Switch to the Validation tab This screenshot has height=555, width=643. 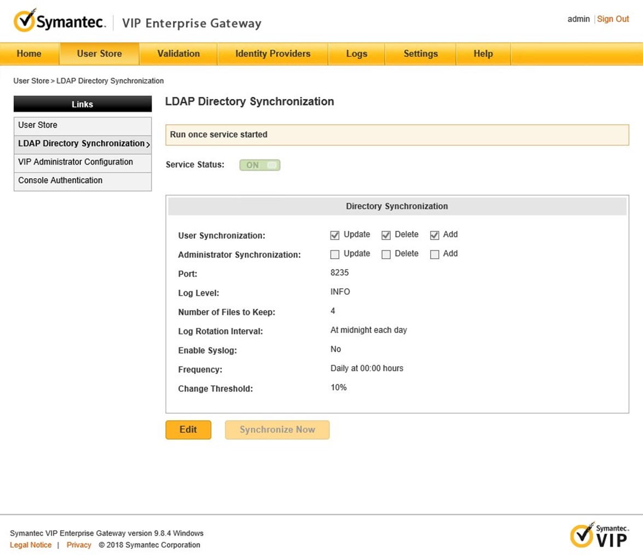pyautogui.click(x=178, y=54)
